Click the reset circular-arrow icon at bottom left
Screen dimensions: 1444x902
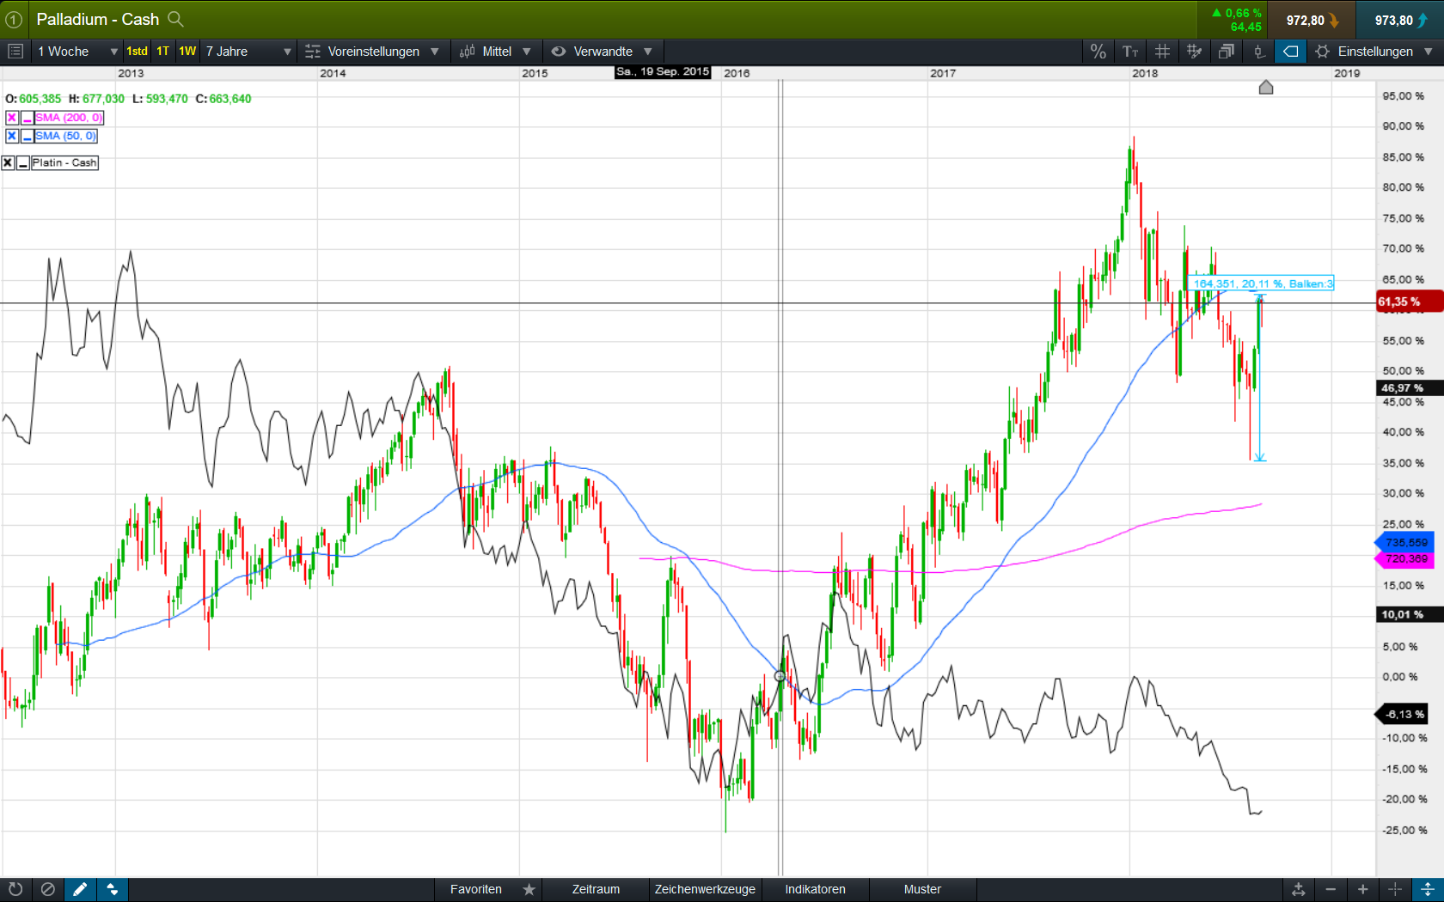[15, 889]
